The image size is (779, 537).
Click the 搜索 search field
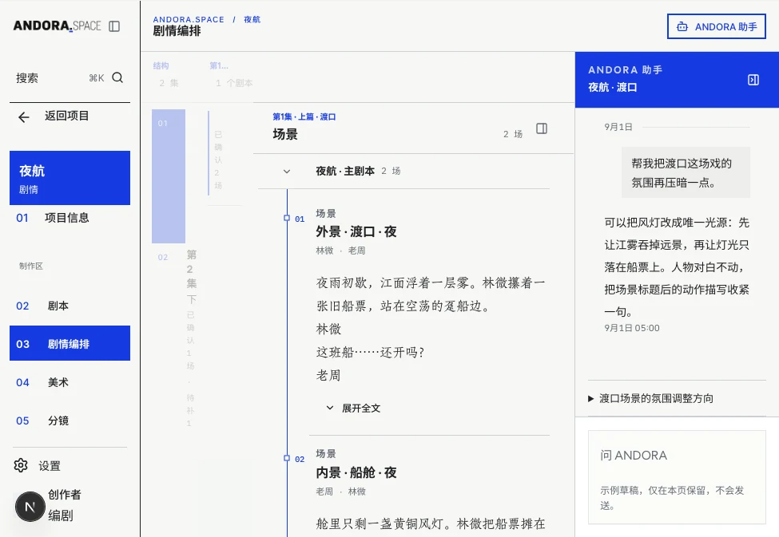(x=70, y=78)
